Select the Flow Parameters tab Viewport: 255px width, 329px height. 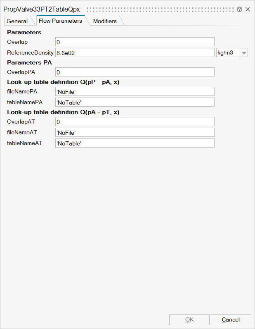60,21
